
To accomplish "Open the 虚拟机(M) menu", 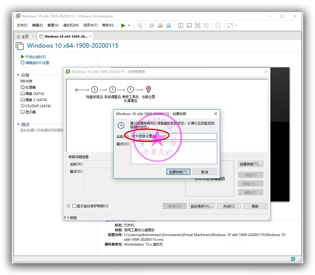I will 71,25.
